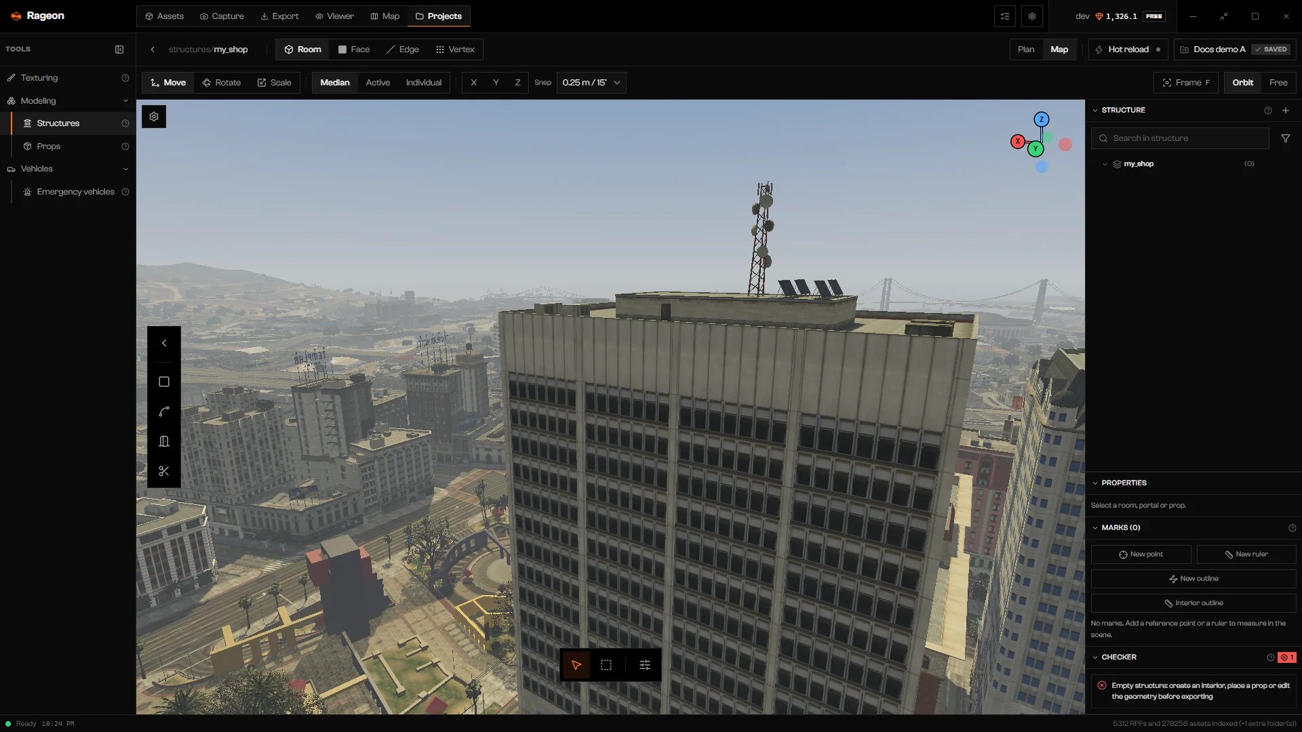The width and height of the screenshot is (1302, 732).
Task: Show help for Structure panel
Action: point(1268,110)
